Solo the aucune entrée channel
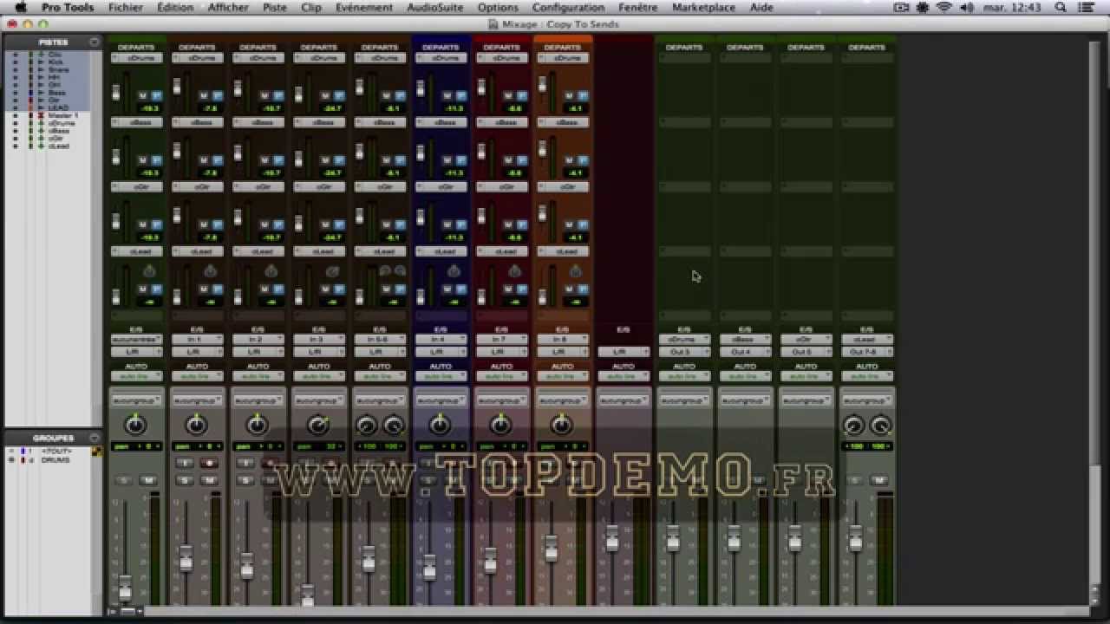The image size is (1110, 624). [x=123, y=480]
